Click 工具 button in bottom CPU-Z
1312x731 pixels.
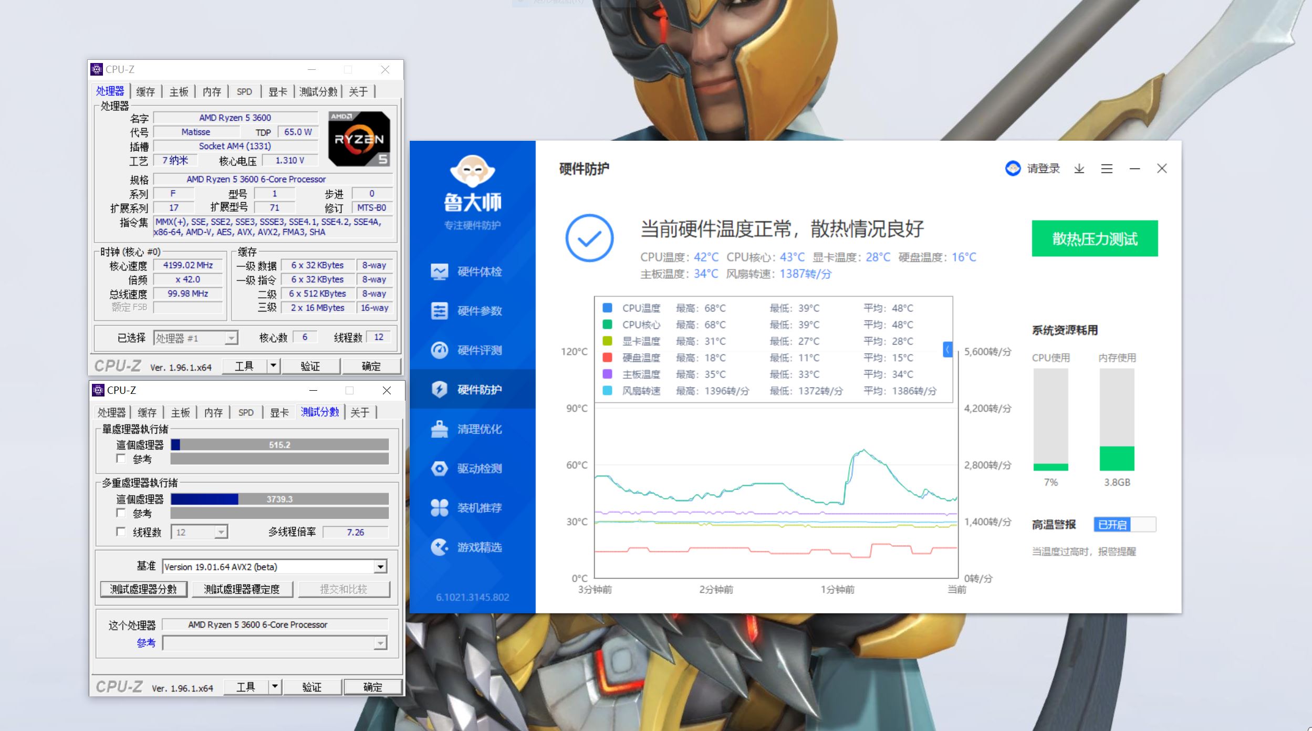246,687
